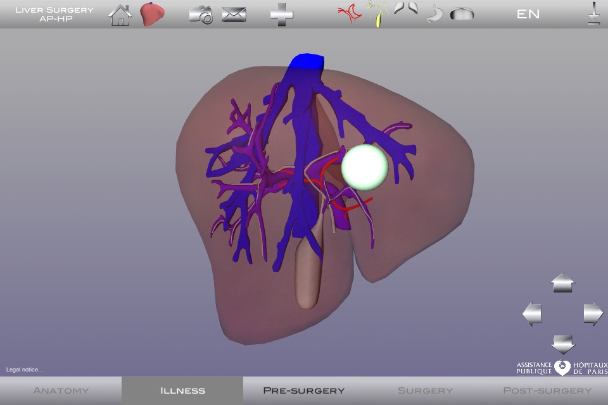Toggle the lungs display icon
The height and width of the screenshot is (405, 608).
406,8
